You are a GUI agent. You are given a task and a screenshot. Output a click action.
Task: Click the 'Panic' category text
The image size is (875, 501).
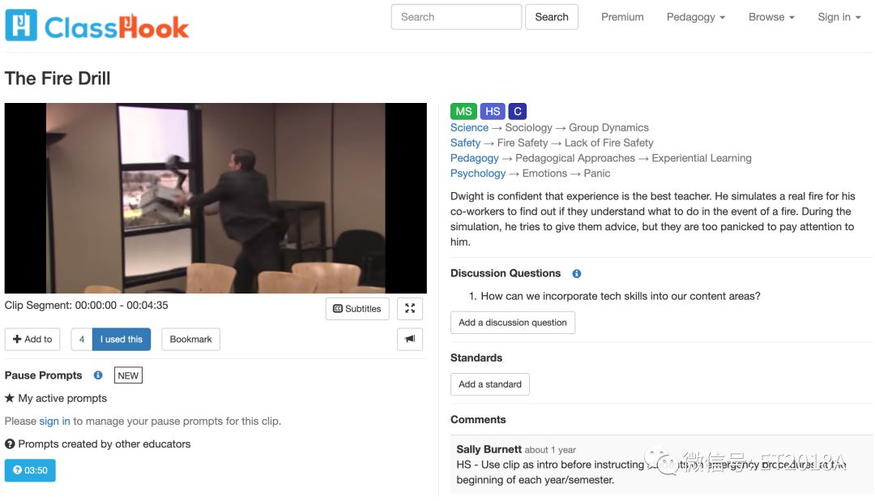[x=597, y=173]
